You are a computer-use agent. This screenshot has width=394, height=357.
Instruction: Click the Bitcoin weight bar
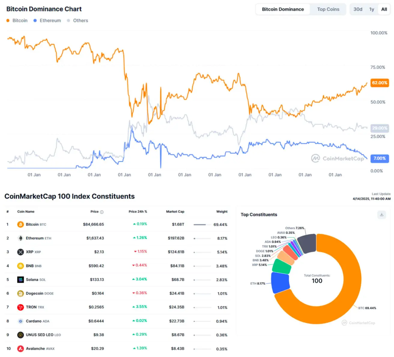pyautogui.click(x=202, y=225)
